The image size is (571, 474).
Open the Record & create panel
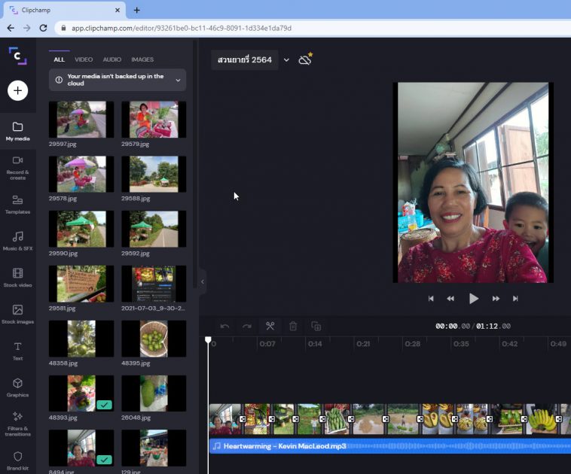coord(17,167)
